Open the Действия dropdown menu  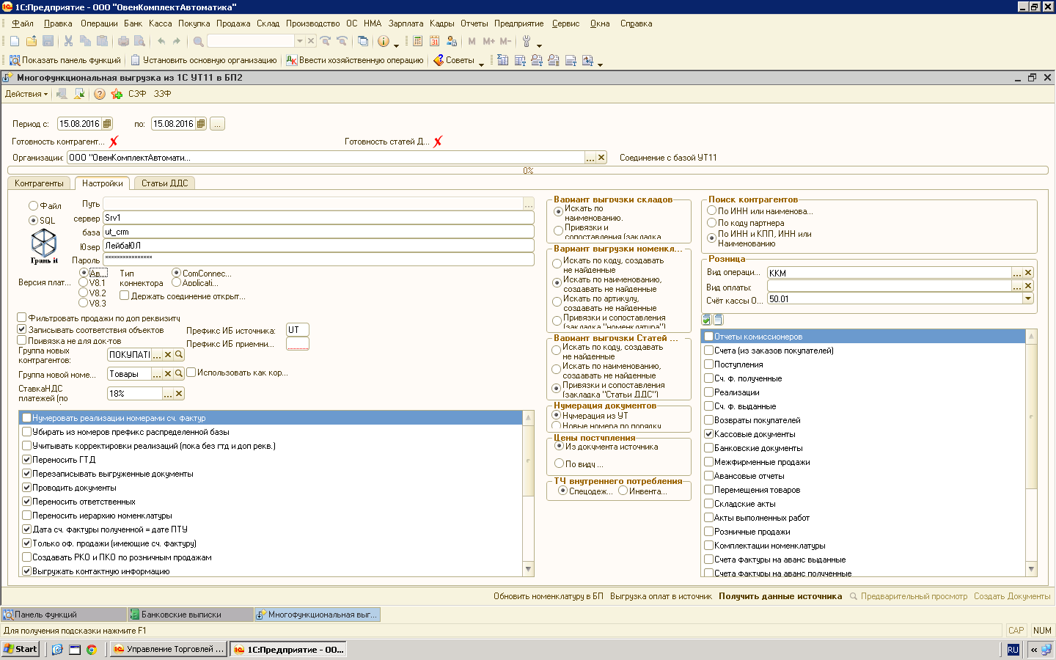pyautogui.click(x=26, y=94)
